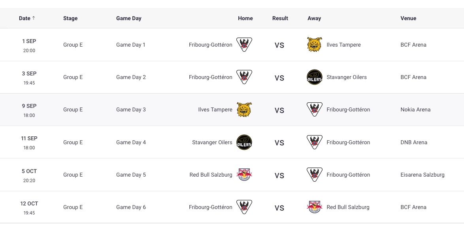Click Fribourg-Gottéron away logo in 9 SEP row

click(x=315, y=109)
